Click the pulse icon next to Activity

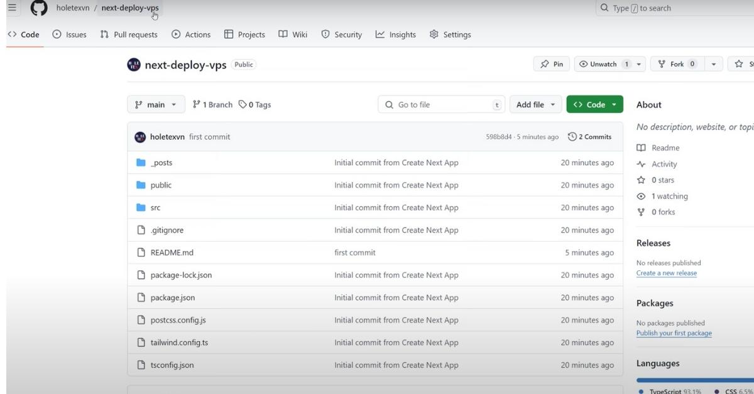(x=641, y=164)
